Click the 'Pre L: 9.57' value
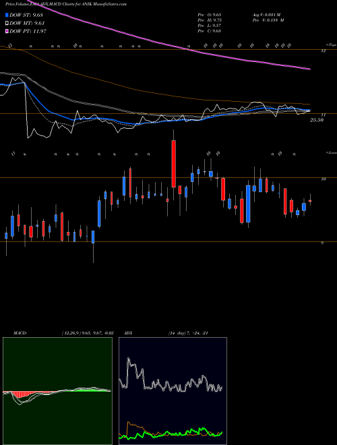The image size is (337, 445). pos(210,26)
